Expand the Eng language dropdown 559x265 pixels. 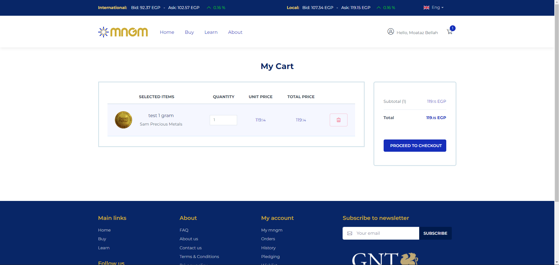(437, 8)
